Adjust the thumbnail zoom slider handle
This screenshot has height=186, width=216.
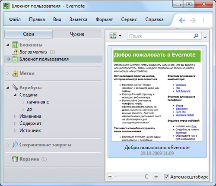(146, 177)
